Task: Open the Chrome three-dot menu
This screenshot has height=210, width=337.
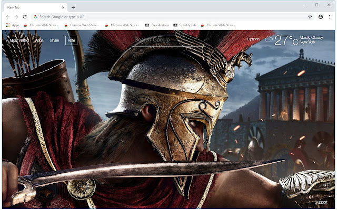Action: [x=329, y=17]
